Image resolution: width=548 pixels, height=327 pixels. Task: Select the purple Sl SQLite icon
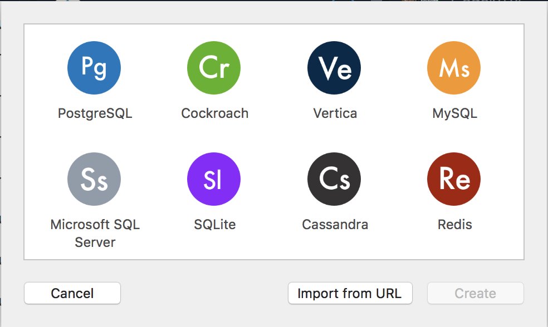tap(214, 179)
